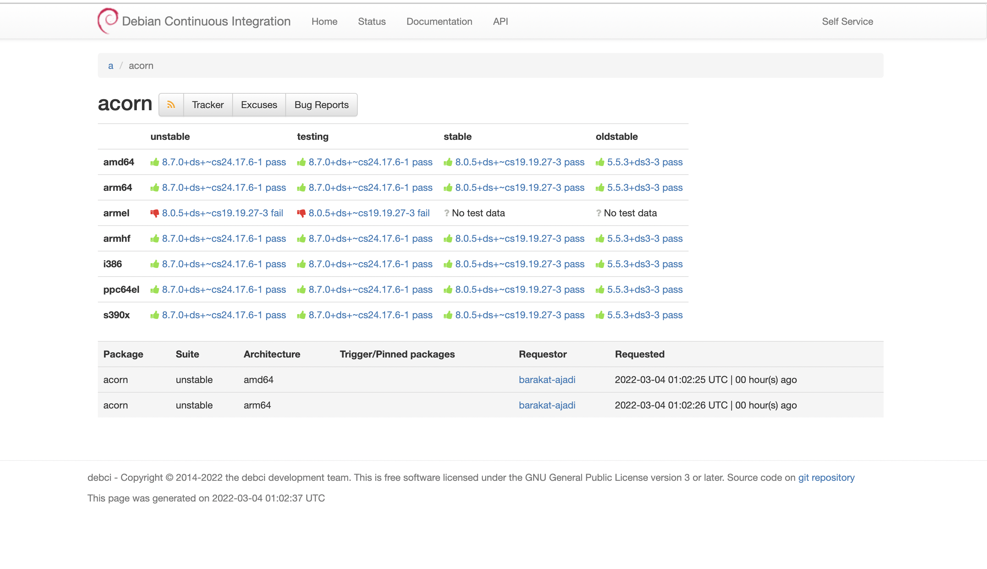The height and width of the screenshot is (569, 987).
Task: Click thumbs-up icon for amd64 testing
Action: [302, 162]
